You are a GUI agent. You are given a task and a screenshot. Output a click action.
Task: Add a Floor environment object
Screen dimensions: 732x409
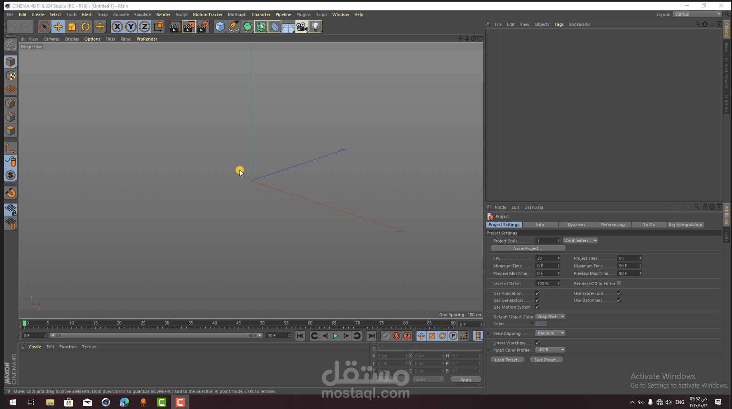click(x=288, y=27)
